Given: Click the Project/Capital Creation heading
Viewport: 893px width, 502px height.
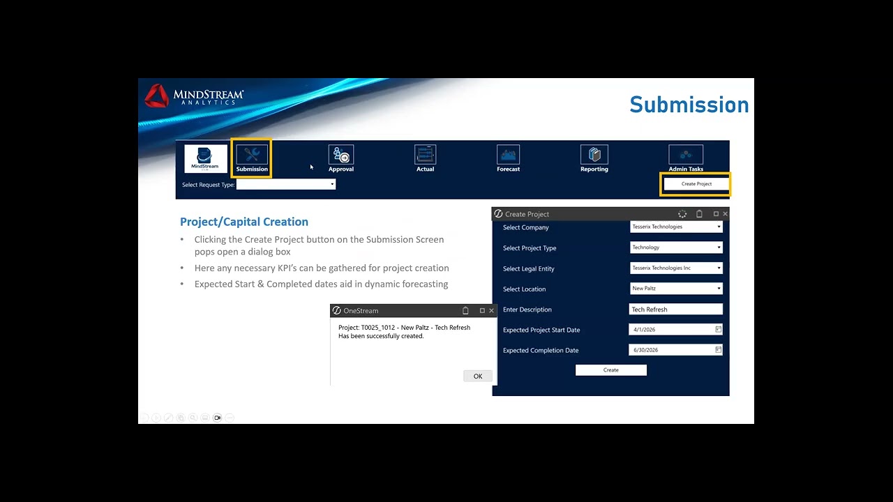Looking at the screenshot, I should (x=244, y=222).
